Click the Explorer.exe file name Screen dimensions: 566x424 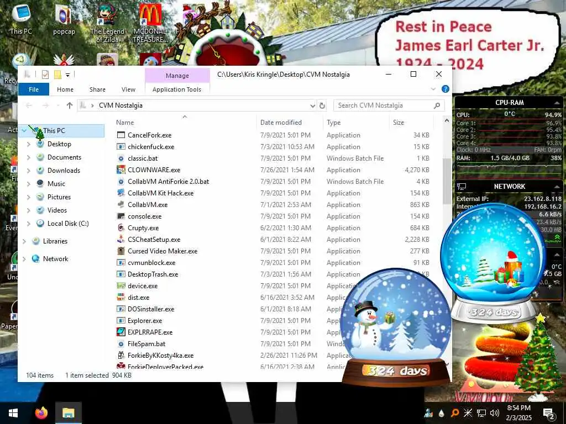click(x=145, y=321)
